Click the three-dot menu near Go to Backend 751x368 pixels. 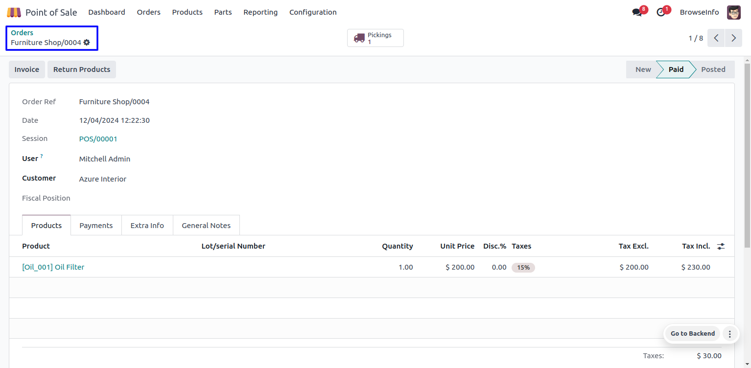tap(729, 334)
